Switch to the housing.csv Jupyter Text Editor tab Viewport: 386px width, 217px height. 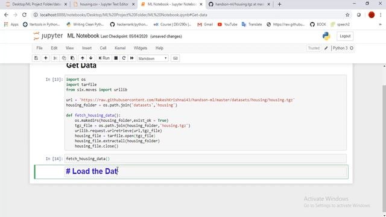(103, 4)
